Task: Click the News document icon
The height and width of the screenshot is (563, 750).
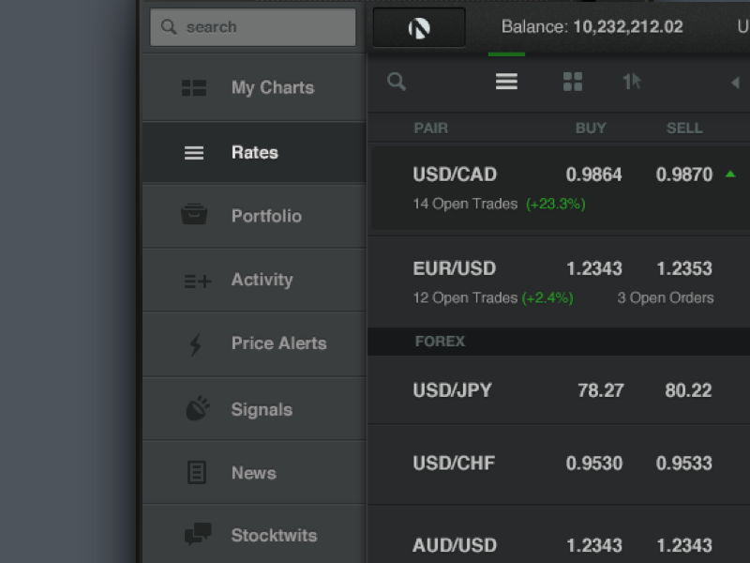Action: pos(194,472)
